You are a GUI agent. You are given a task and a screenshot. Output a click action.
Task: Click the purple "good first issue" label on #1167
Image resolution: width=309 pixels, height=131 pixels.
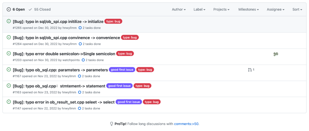coord(122,70)
